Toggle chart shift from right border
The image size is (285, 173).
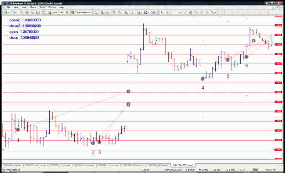pos(132,12)
